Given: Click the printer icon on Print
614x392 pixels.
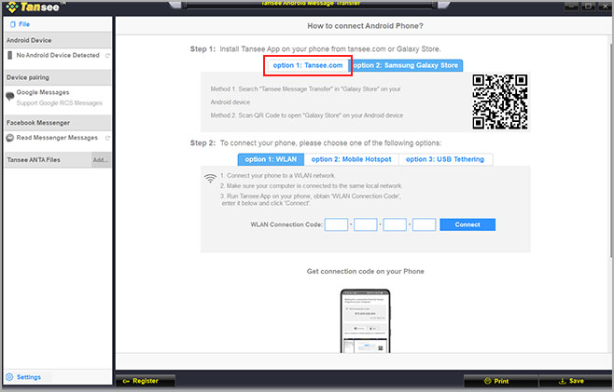Looking at the screenshot, I should click(x=487, y=381).
